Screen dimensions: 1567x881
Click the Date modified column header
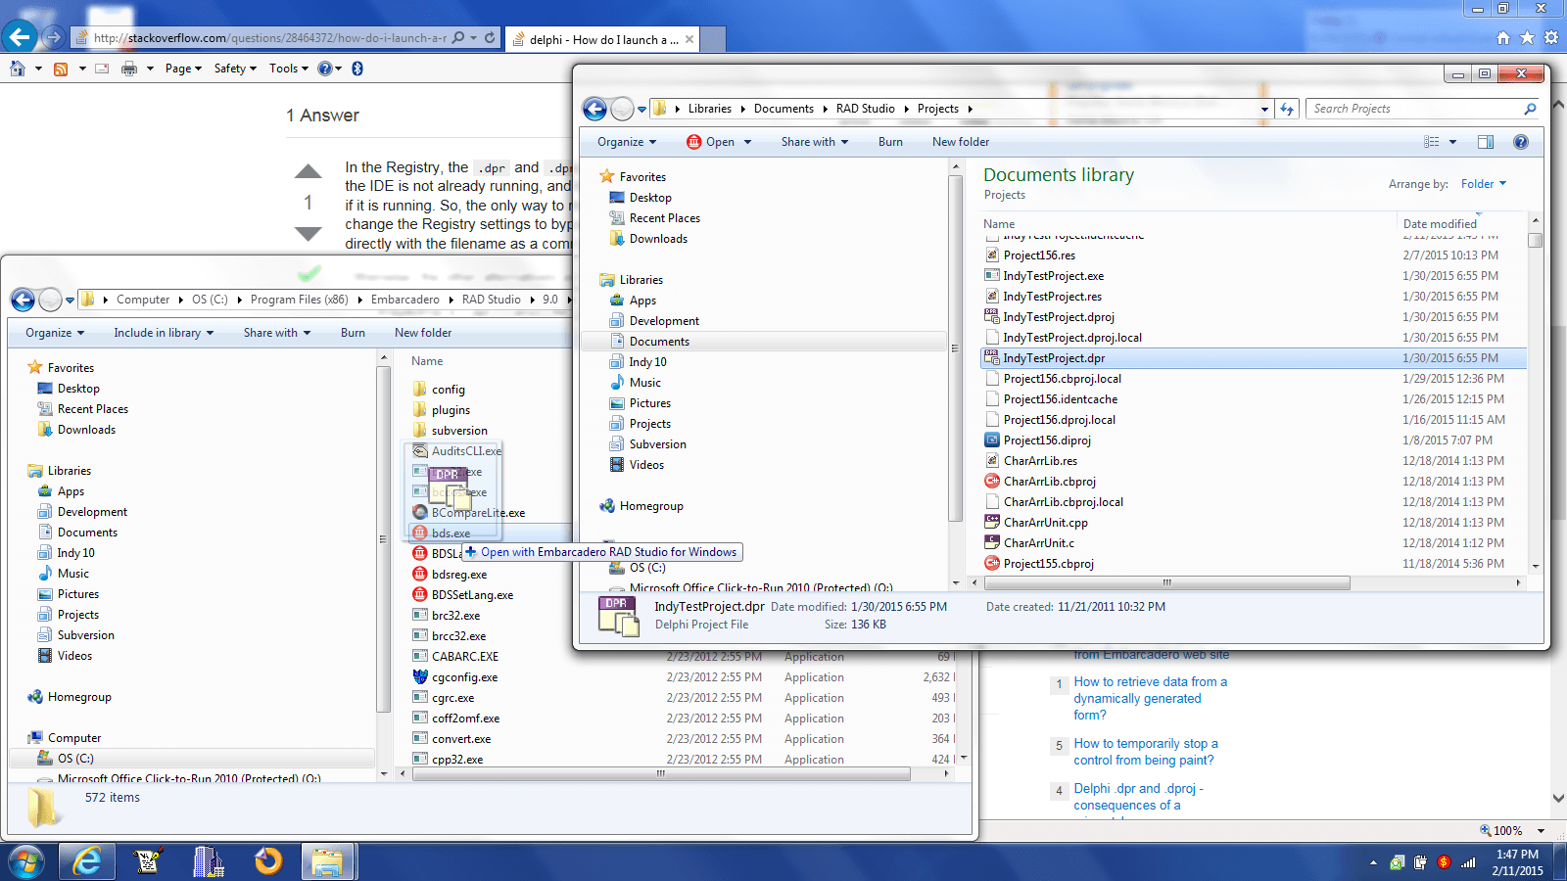pyautogui.click(x=1440, y=224)
